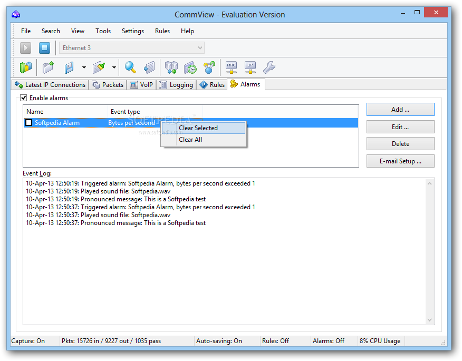Open the View menu

[x=78, y=31]
